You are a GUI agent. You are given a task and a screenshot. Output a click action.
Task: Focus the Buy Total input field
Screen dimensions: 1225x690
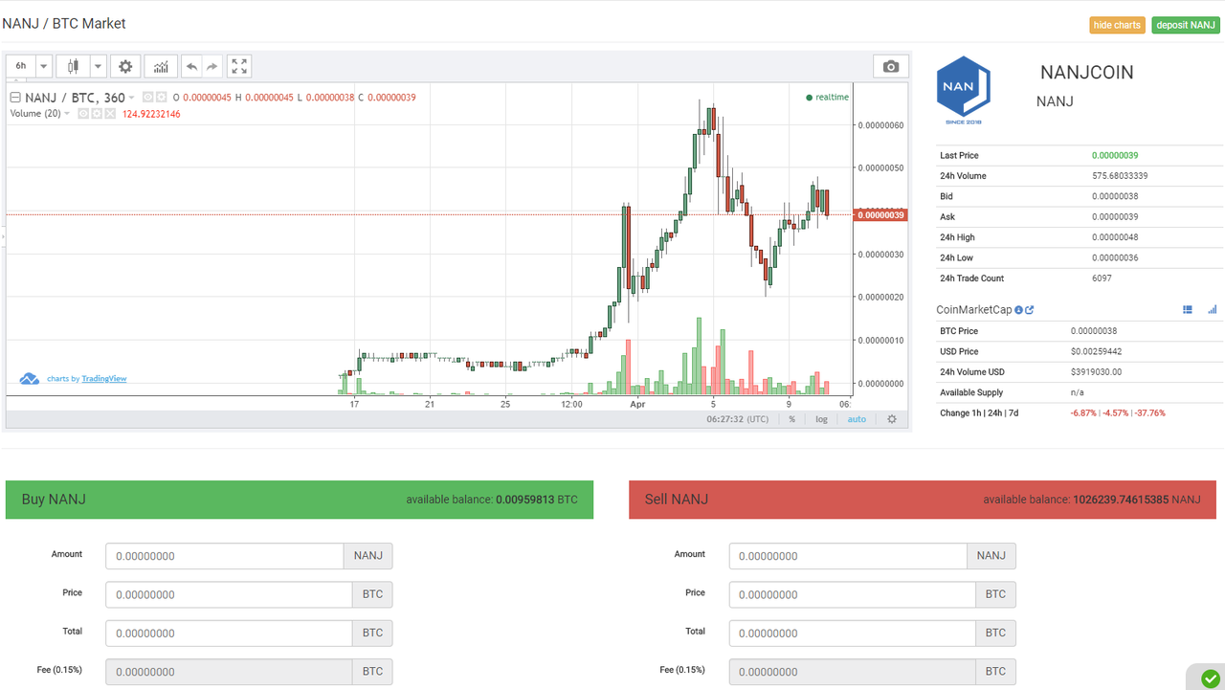click(x=229, y=633)
